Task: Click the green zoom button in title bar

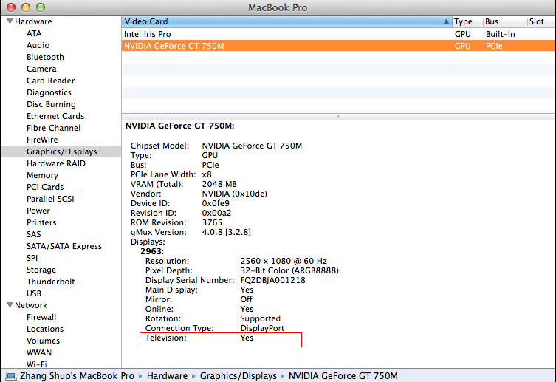Action: (x=40, y=7)
